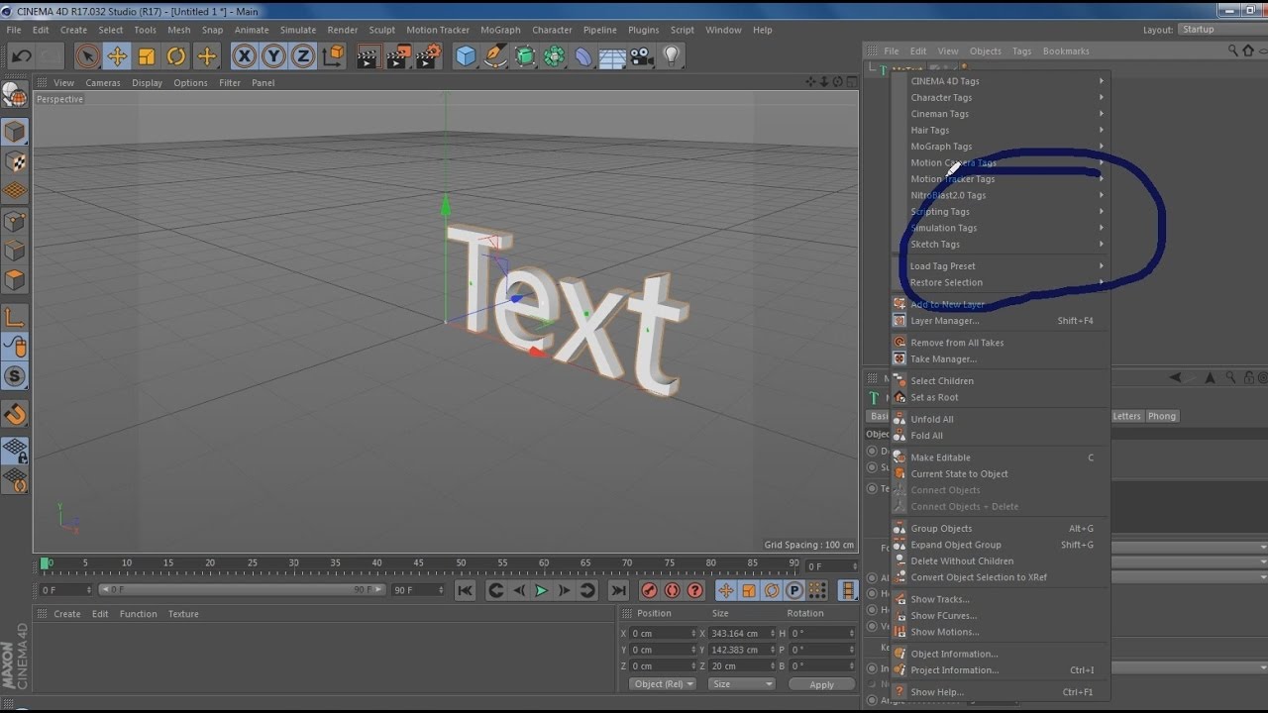Click the coordinate system icon
Screen dimensions: 1268x713
(x=334, y=56)
